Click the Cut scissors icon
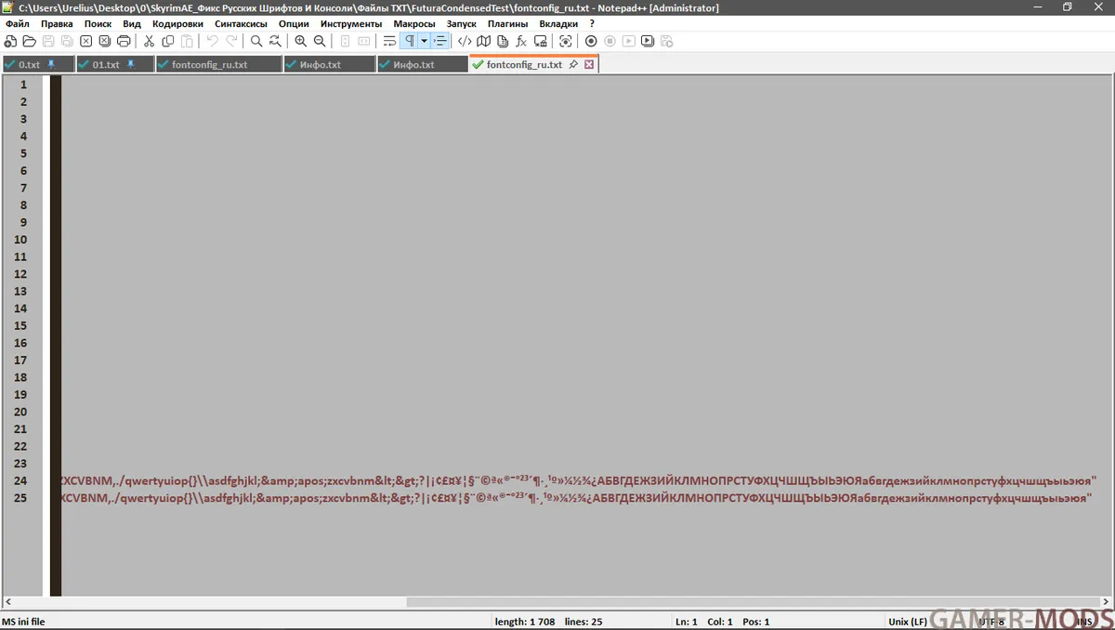1115x630 pixels. pos(149,41)
